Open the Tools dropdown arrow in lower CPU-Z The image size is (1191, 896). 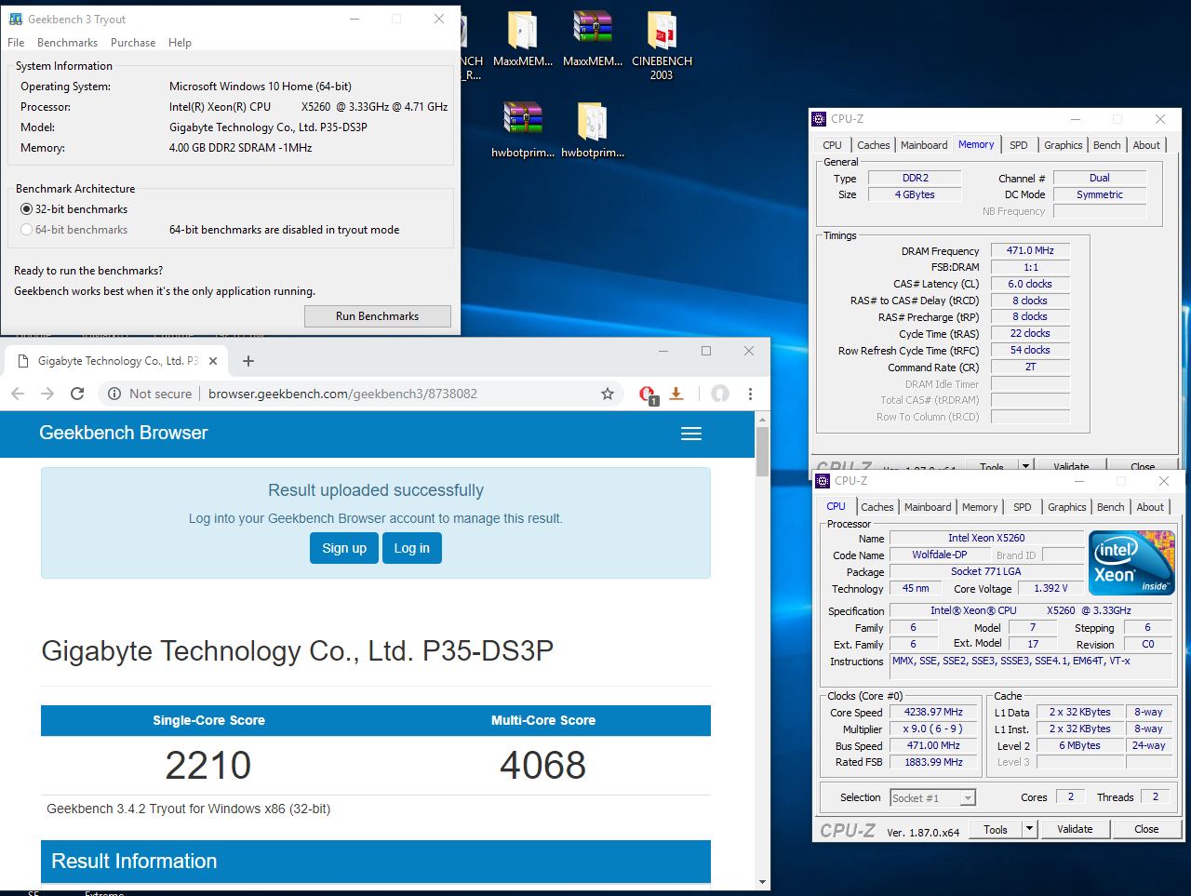tap(1028, 829)
